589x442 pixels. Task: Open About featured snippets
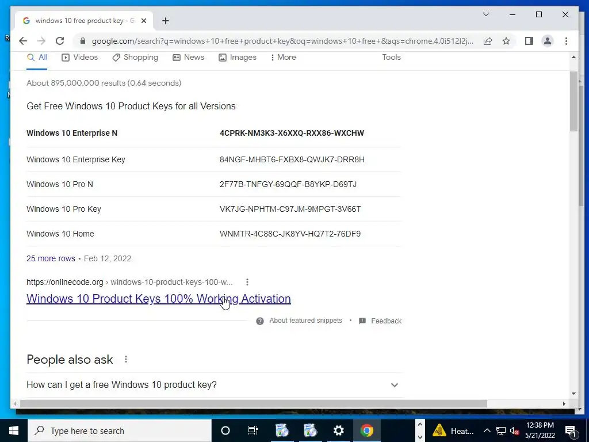306,321
